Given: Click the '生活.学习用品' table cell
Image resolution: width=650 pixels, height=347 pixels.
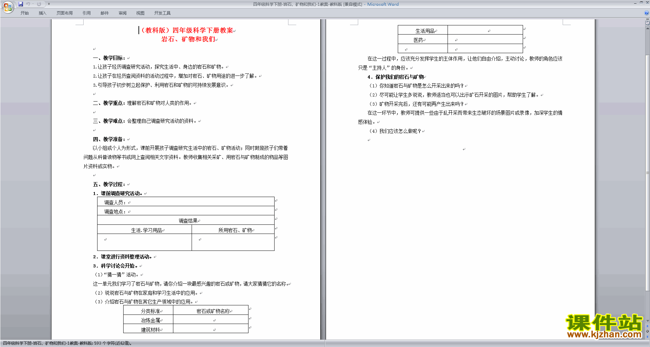Looking at the screenshot, I should pos(145,230).
